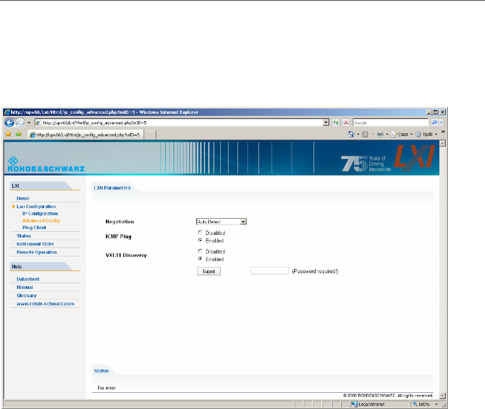Click the "Status" section heading in content
This screenshot has width=485, height=409.
click(x=101, y=371)
